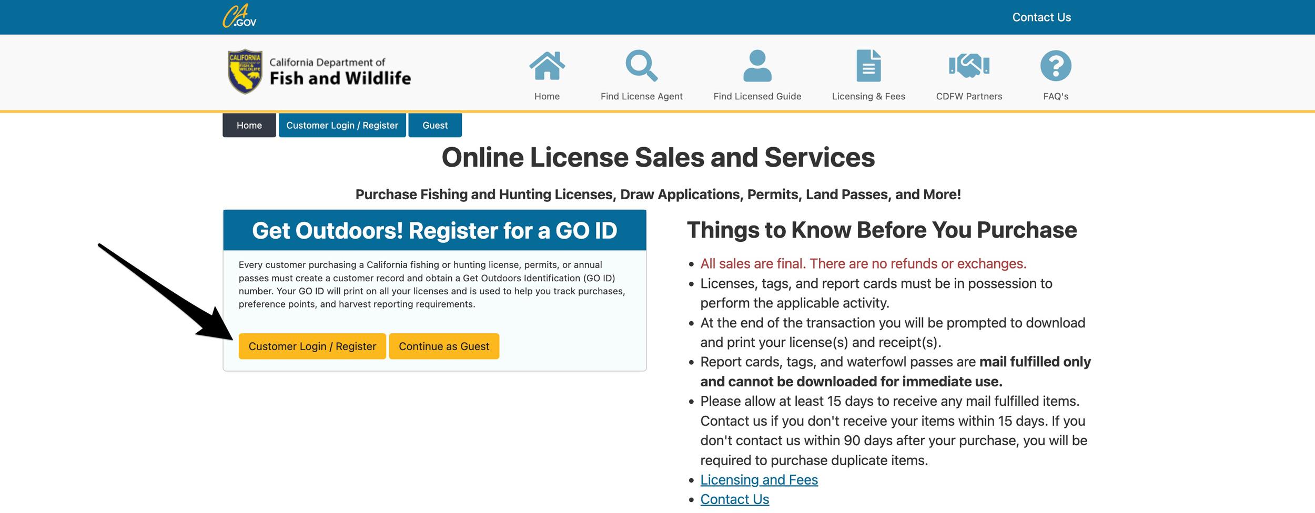Select the Find License Agent magnifier icon

point(641,65)
